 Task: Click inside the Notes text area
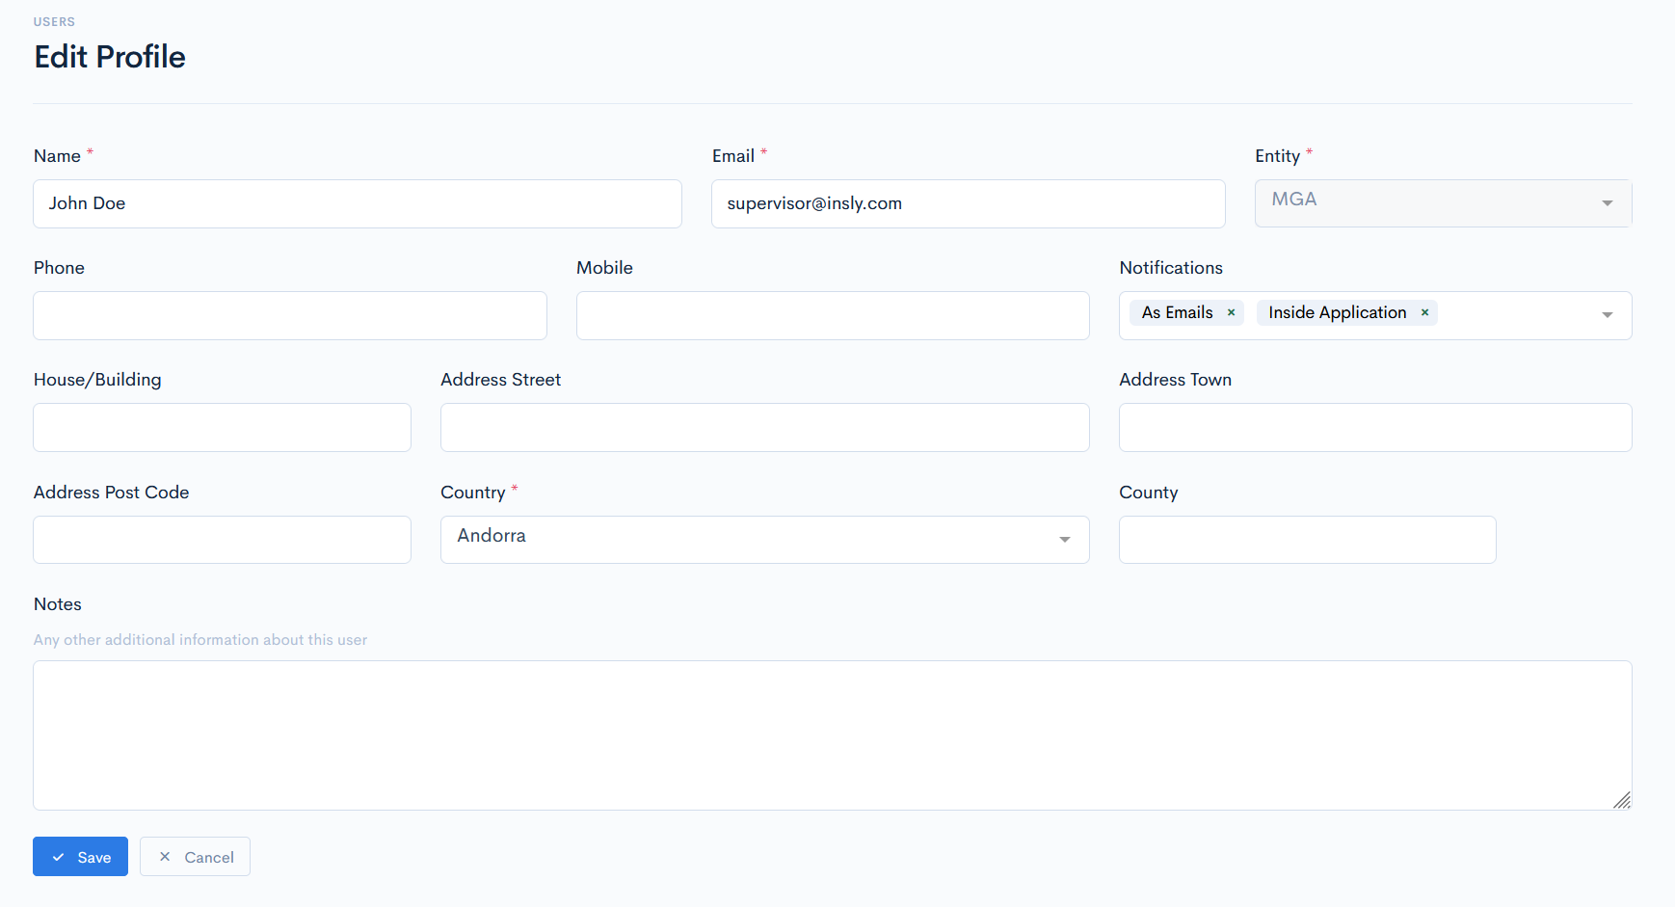point(832,734)
